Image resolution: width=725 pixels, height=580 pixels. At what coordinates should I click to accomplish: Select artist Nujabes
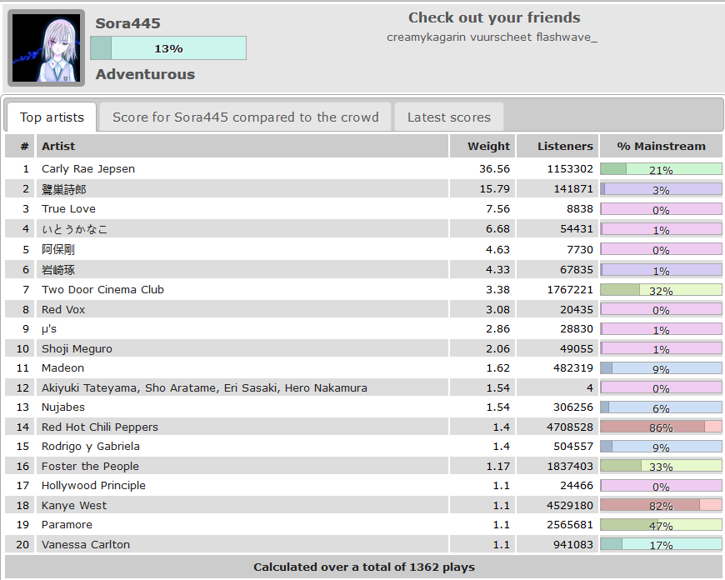click(63, 407)
